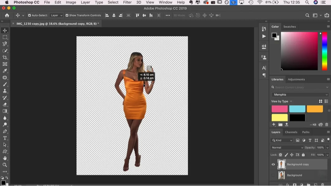
Task: Toggle visibility of the Background copy layer
Action: [x=273, y=164]
